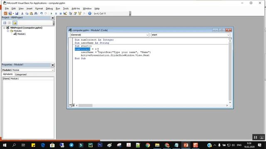266x149 pixels.
Task: Click the Paste clipboard icon
Action: click(x=31, y=13)
